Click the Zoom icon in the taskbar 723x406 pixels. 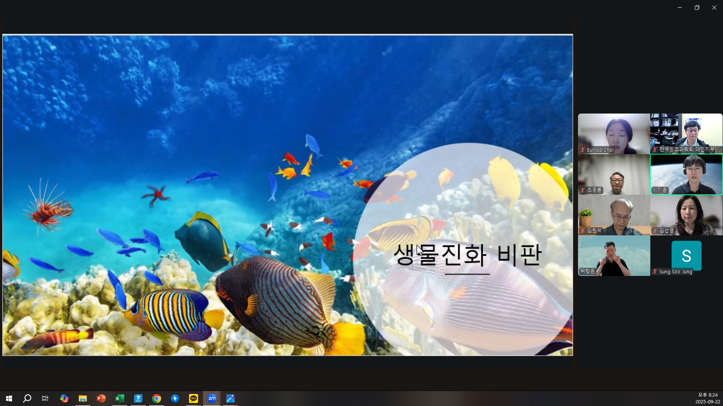212,398
